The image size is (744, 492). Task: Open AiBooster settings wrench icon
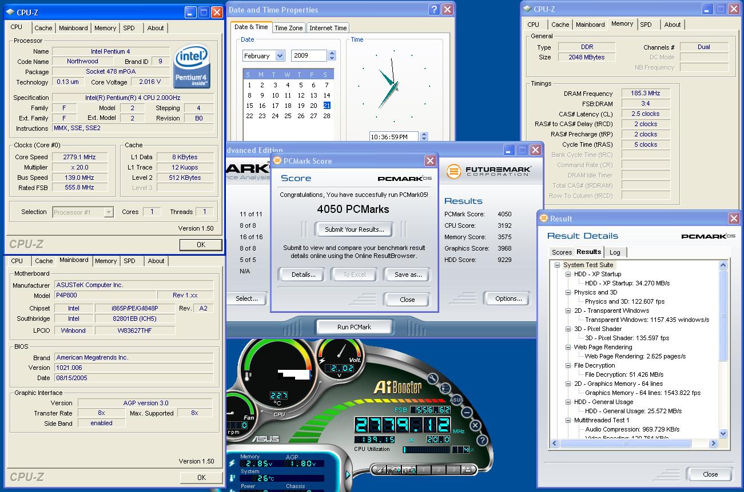[433, 378]
